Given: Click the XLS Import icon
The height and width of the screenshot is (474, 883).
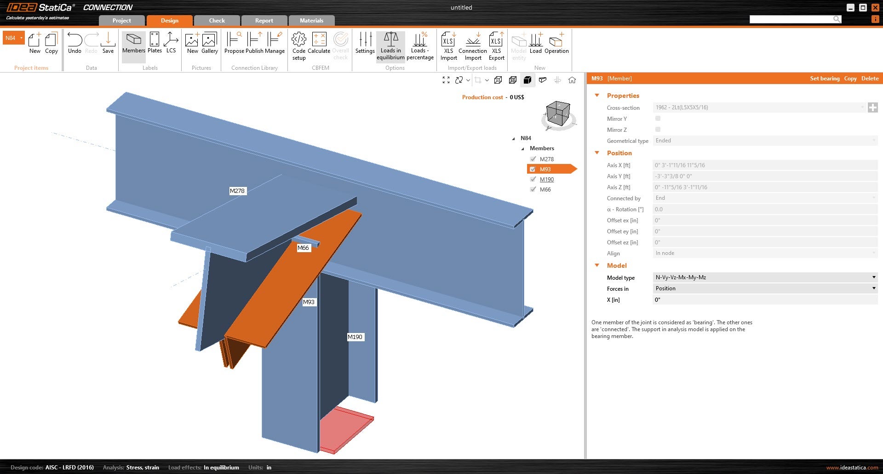Looking at the screenshot, I should tap(448, 46).
